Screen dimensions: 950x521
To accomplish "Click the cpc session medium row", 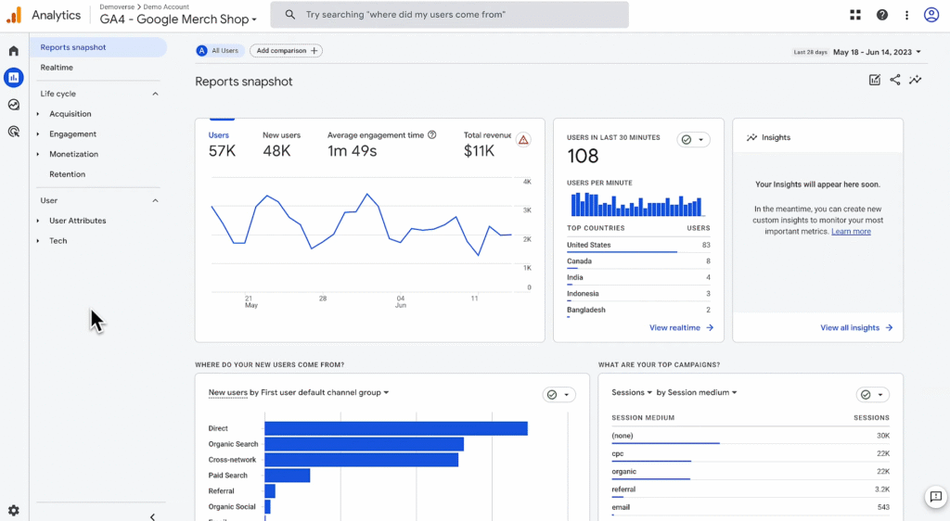I will (750, 454).
